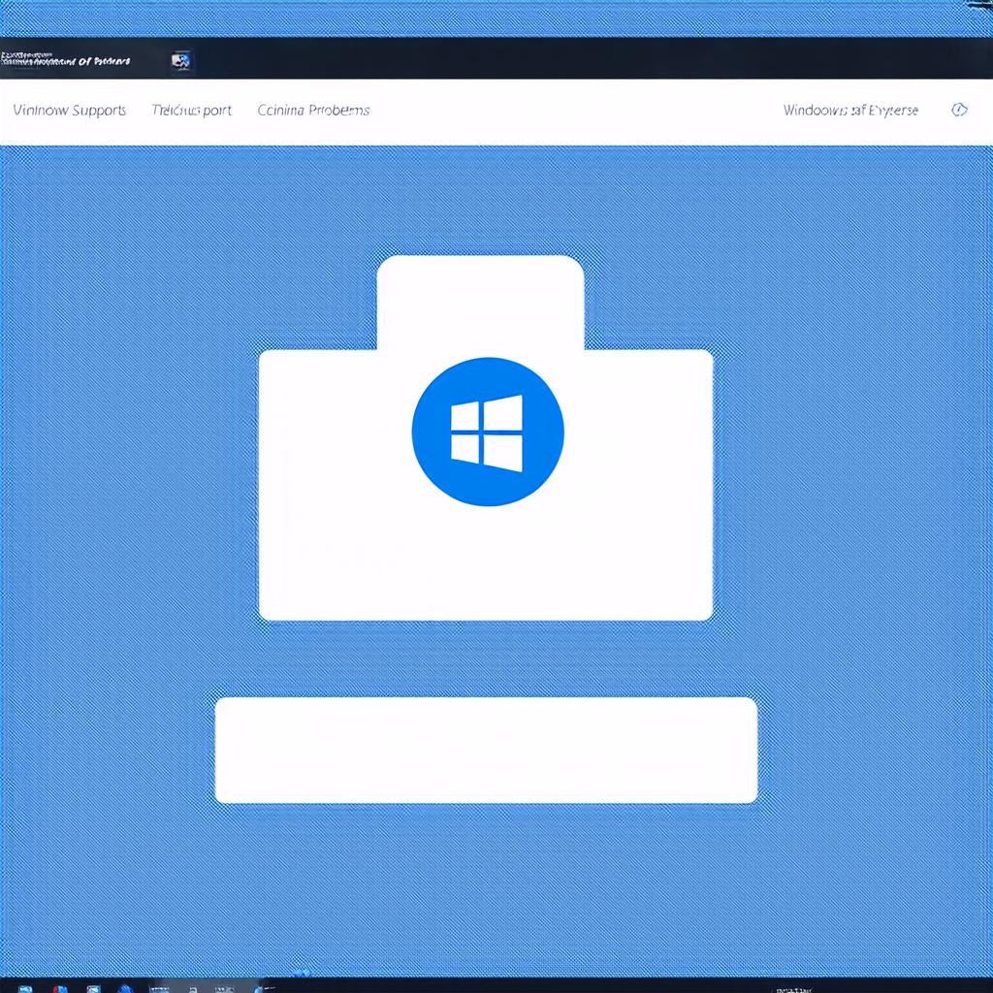Click the small app icon in dark title bar

click(181, 61)
